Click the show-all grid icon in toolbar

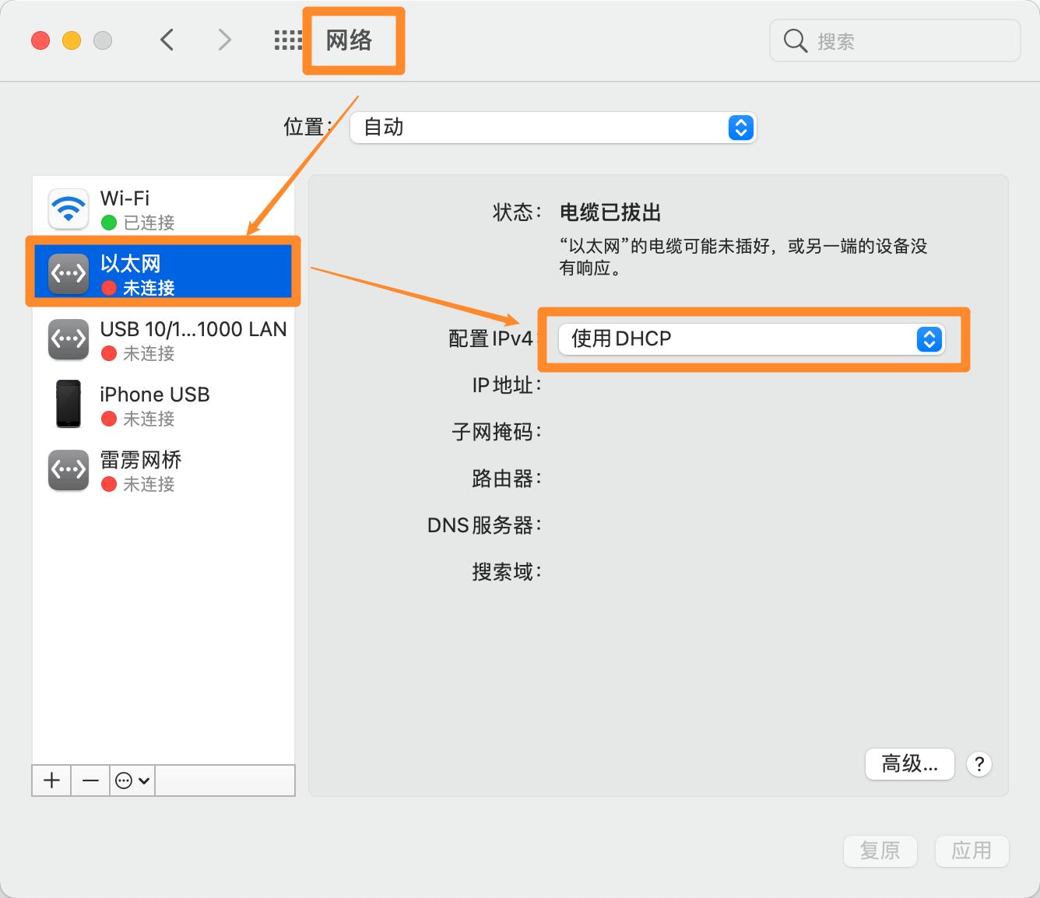pyautogui.click(x=288, y=40)
